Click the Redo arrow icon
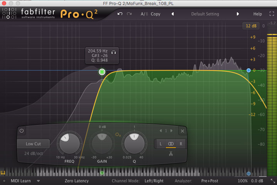The height and width of the screenshot is (185, 277). tap(129, 14)
